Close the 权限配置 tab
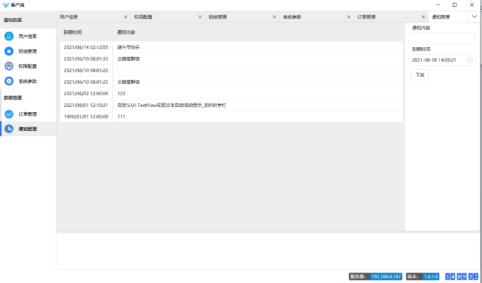Image resolution: width=482 pixels, height=283 pixels. click(200, 17)
